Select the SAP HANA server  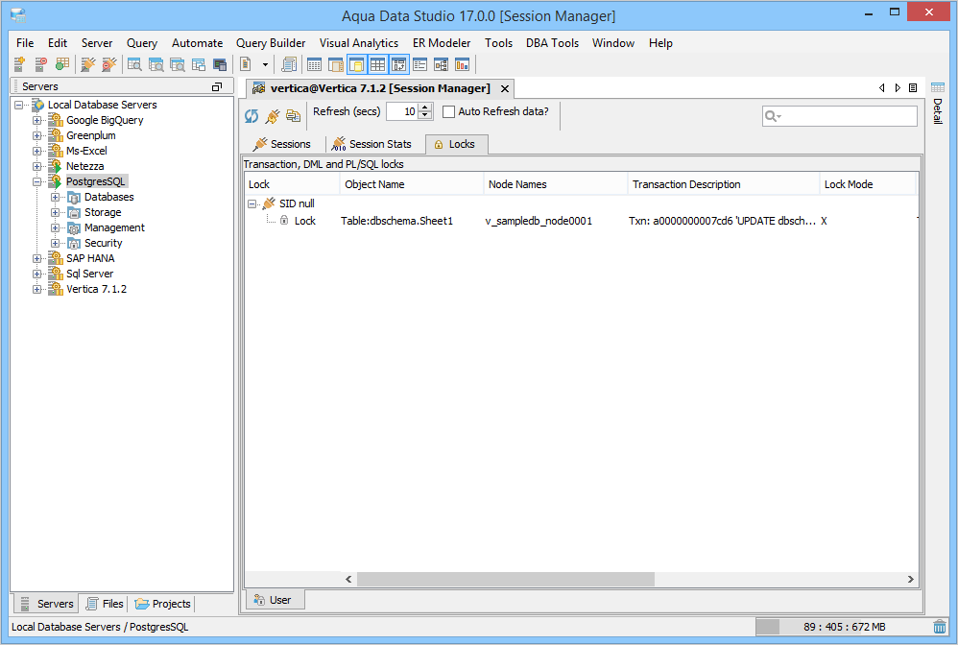click(x=90, y=258)
